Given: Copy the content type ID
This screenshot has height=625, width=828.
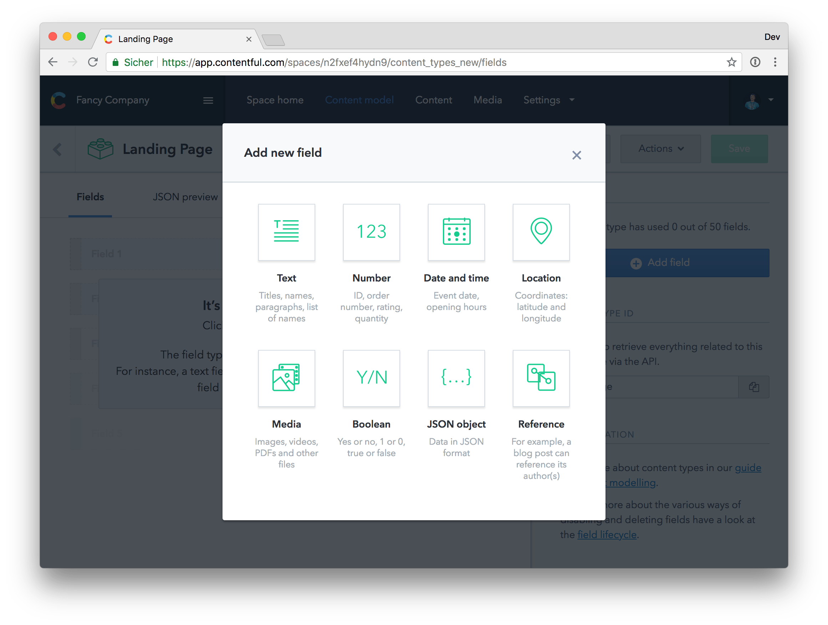Looking at the screenshot, I should point(754,387).
